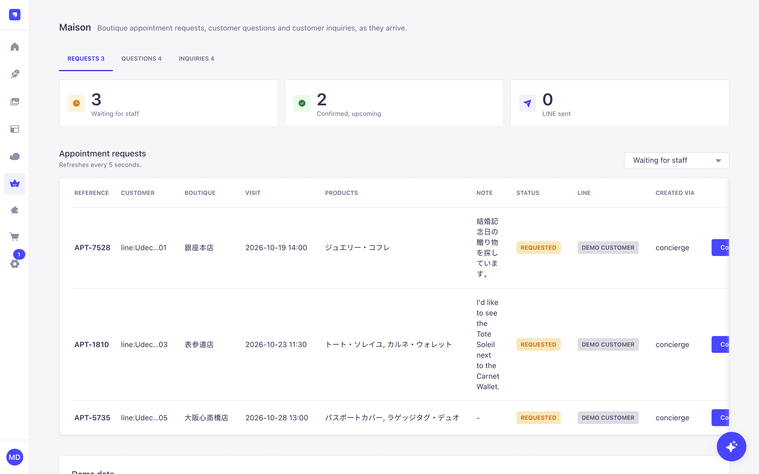Click customer line:Udec...05
This screenshot has width=759, height=474.
tap(144, 418)
